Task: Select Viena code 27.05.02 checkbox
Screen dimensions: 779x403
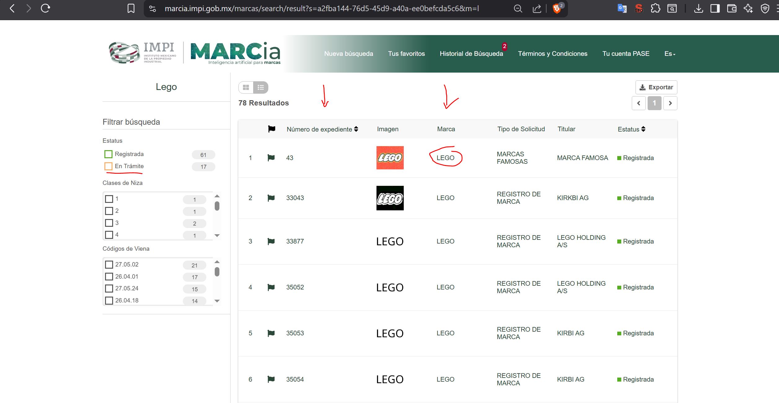Action: pos(109,265)
